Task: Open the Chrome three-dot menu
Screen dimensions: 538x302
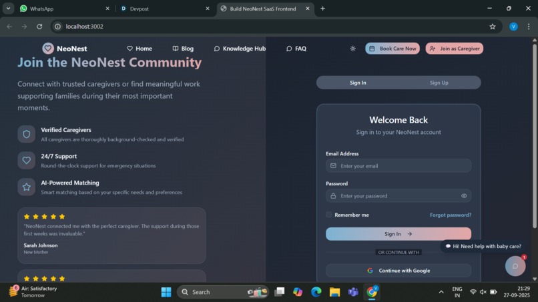Action: (529, 27)
